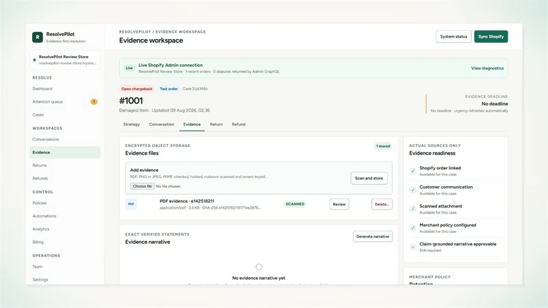
Task: Click the Live Shopify Admin connection title
Action: tap(171, 65)
